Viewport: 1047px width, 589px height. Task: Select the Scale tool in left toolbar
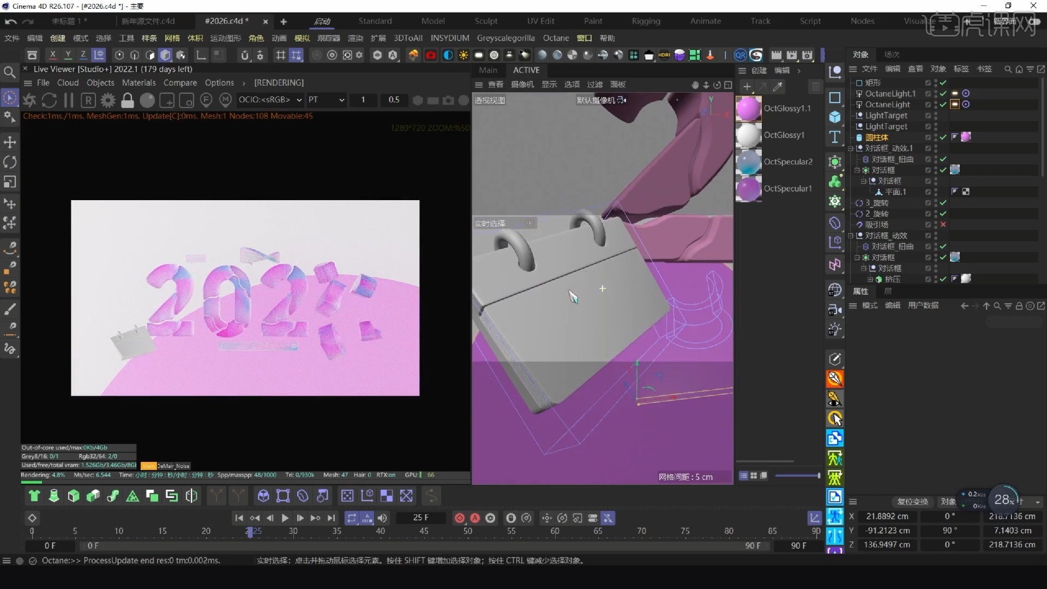coord(10,182)
